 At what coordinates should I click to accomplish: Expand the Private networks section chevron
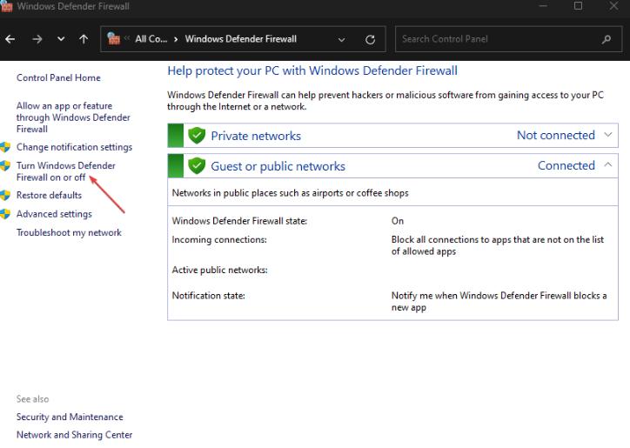click(x=608, y=135)
